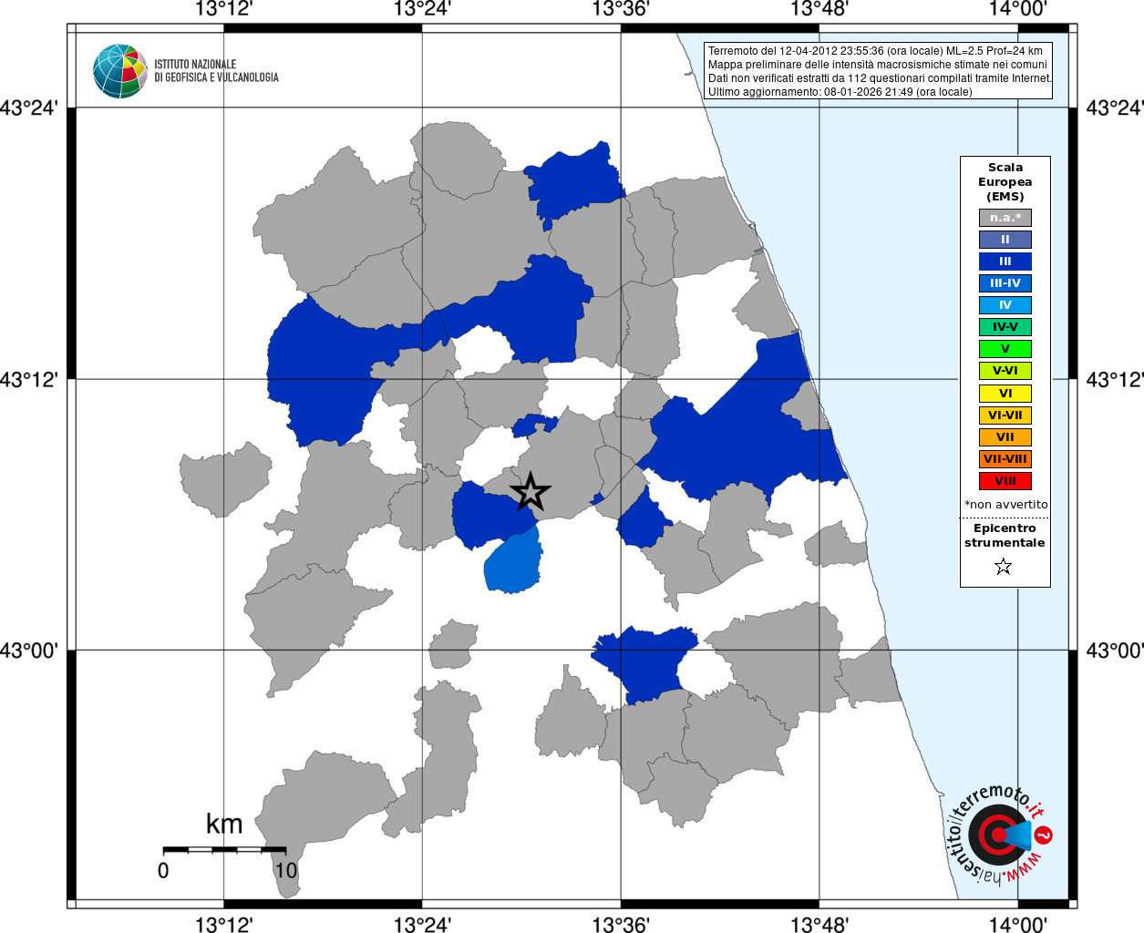Select the red VIII legend swatch

(x=1005, y=481)
